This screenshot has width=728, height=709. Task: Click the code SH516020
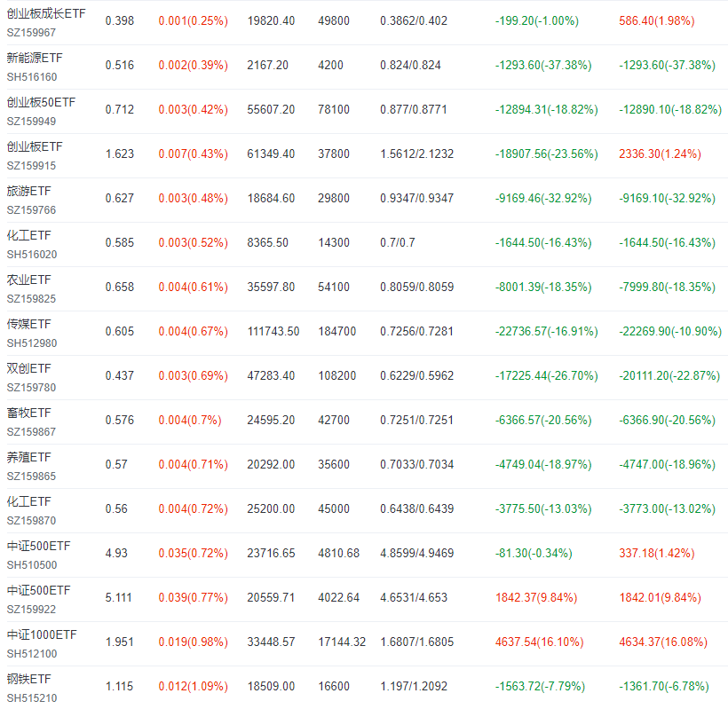(x=32, y=255)
